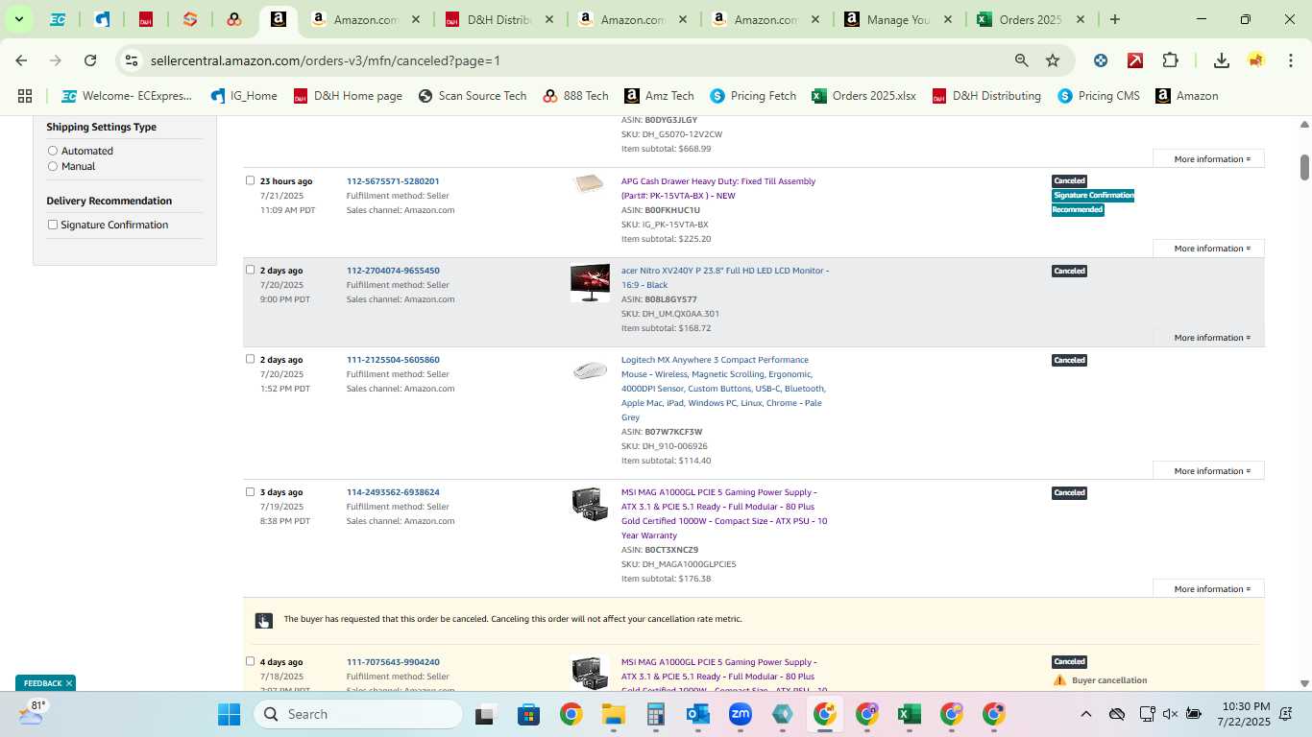This screenshot has width=1312, height=737.
Task: Open the APG Cash Drawer product link
Action: click(718, 188)
